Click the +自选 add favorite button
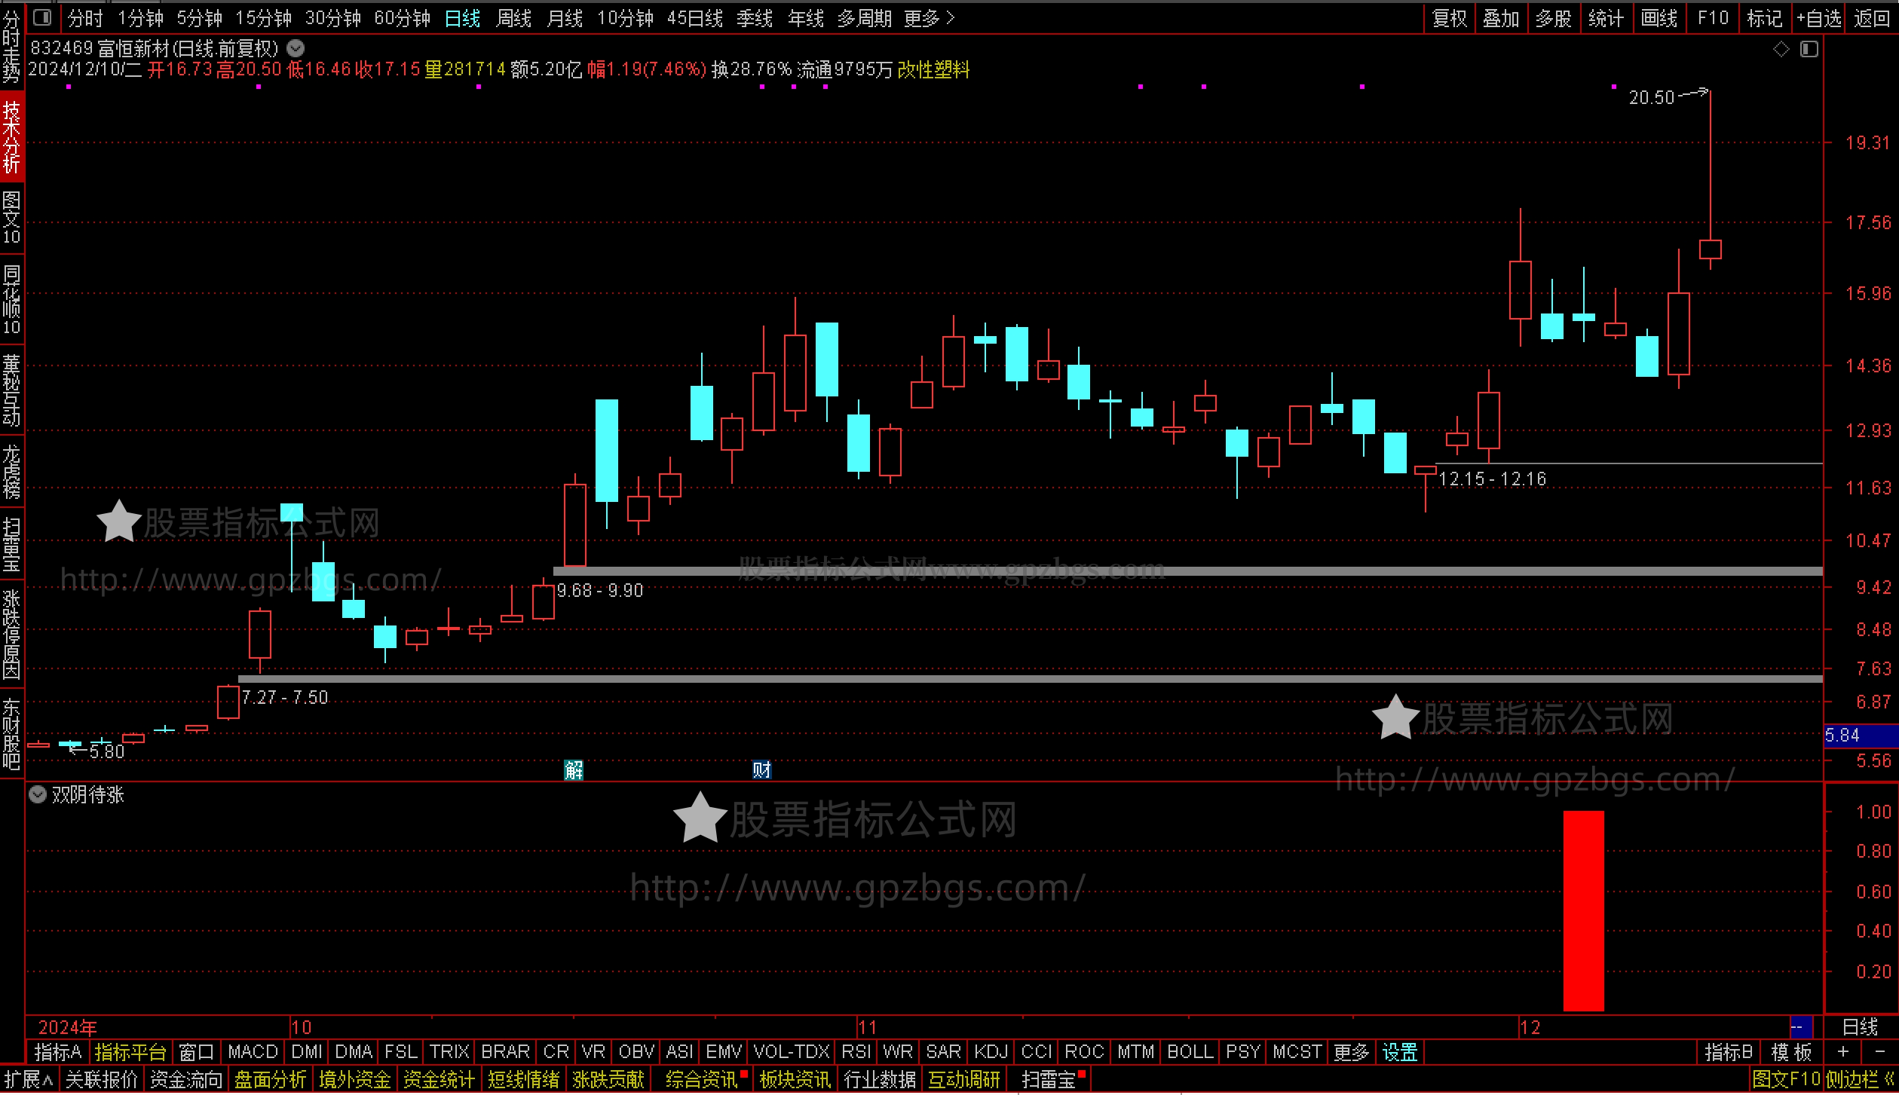The height and width of the screenshot is (1095, 1899). pyautogui.click(x=1818, y=18)
